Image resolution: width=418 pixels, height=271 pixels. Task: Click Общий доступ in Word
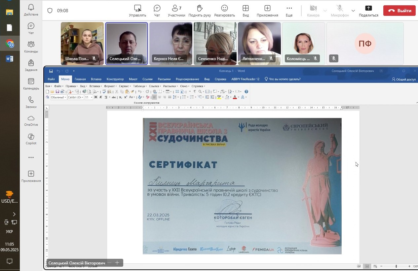pyautogui.click(x=404, y=79)
